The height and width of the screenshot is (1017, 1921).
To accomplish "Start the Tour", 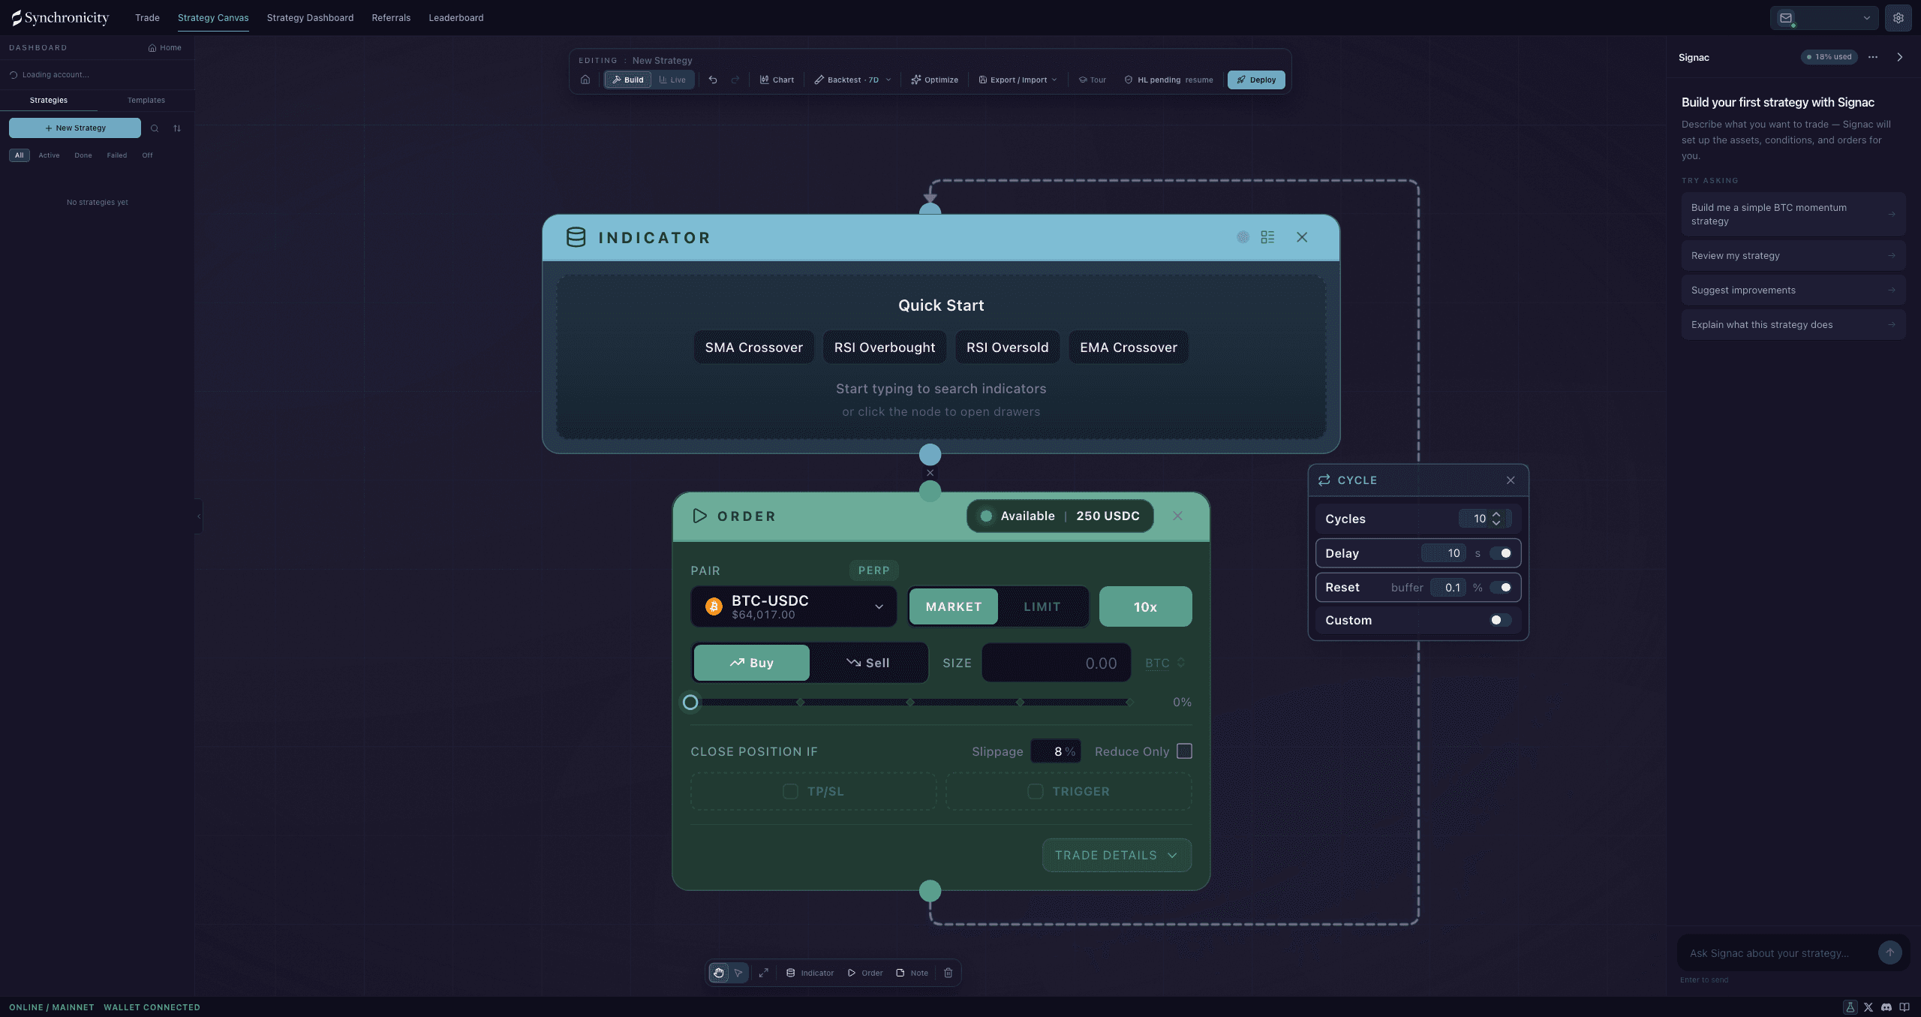I will point(1093,80).
